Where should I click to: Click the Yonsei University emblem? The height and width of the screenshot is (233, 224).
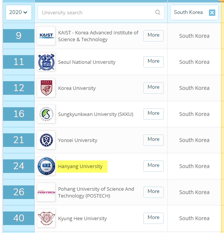[46, 140]
